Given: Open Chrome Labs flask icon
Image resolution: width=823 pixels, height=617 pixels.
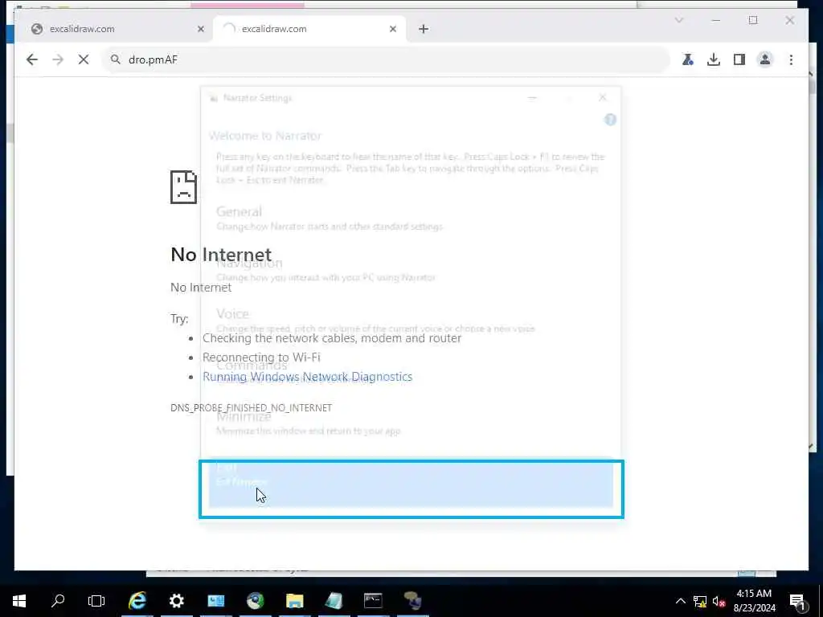Looking at the screenshot, I should tap(688, 59).
